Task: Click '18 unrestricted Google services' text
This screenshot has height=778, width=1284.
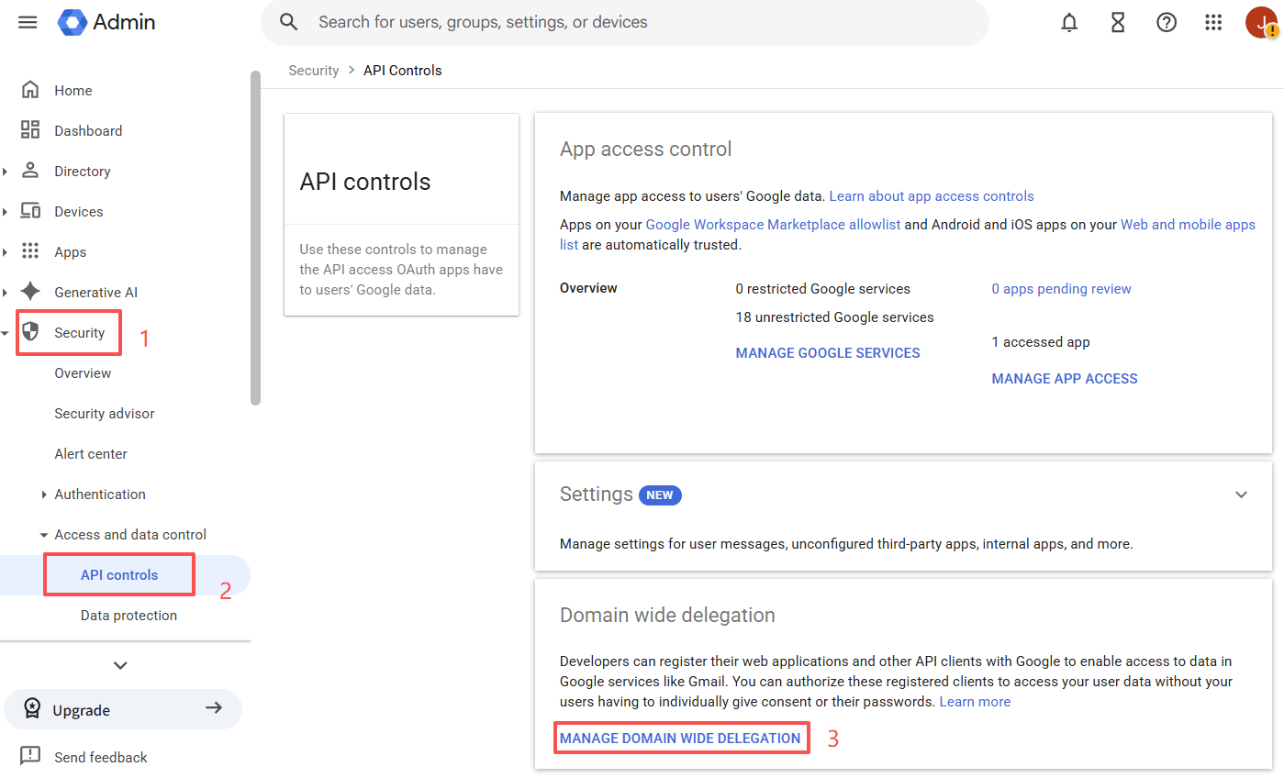Action: [835, 317]
